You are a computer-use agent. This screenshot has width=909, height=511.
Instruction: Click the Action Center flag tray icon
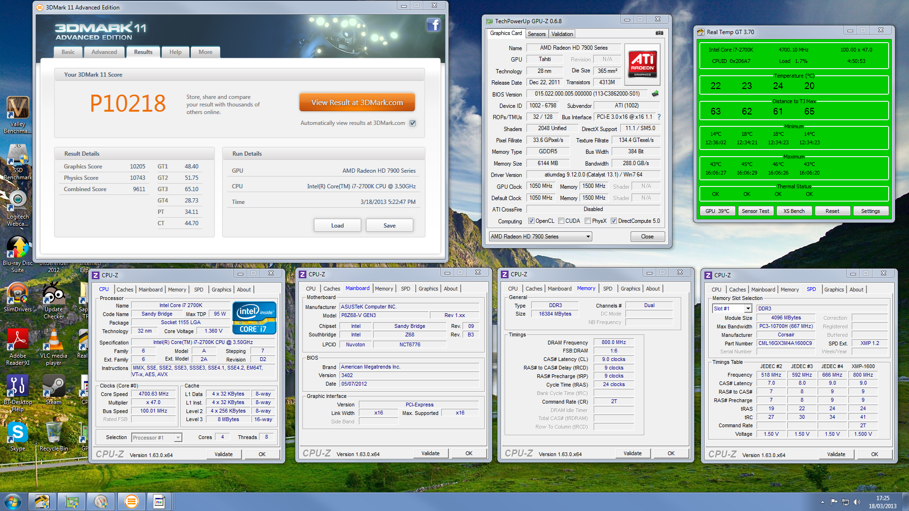click(834, 502)
